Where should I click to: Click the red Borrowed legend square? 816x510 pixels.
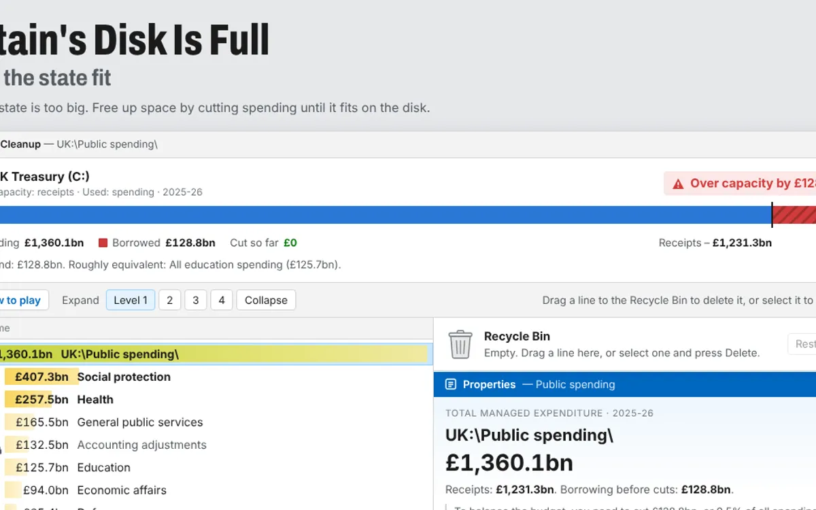(x=103, y=243)
